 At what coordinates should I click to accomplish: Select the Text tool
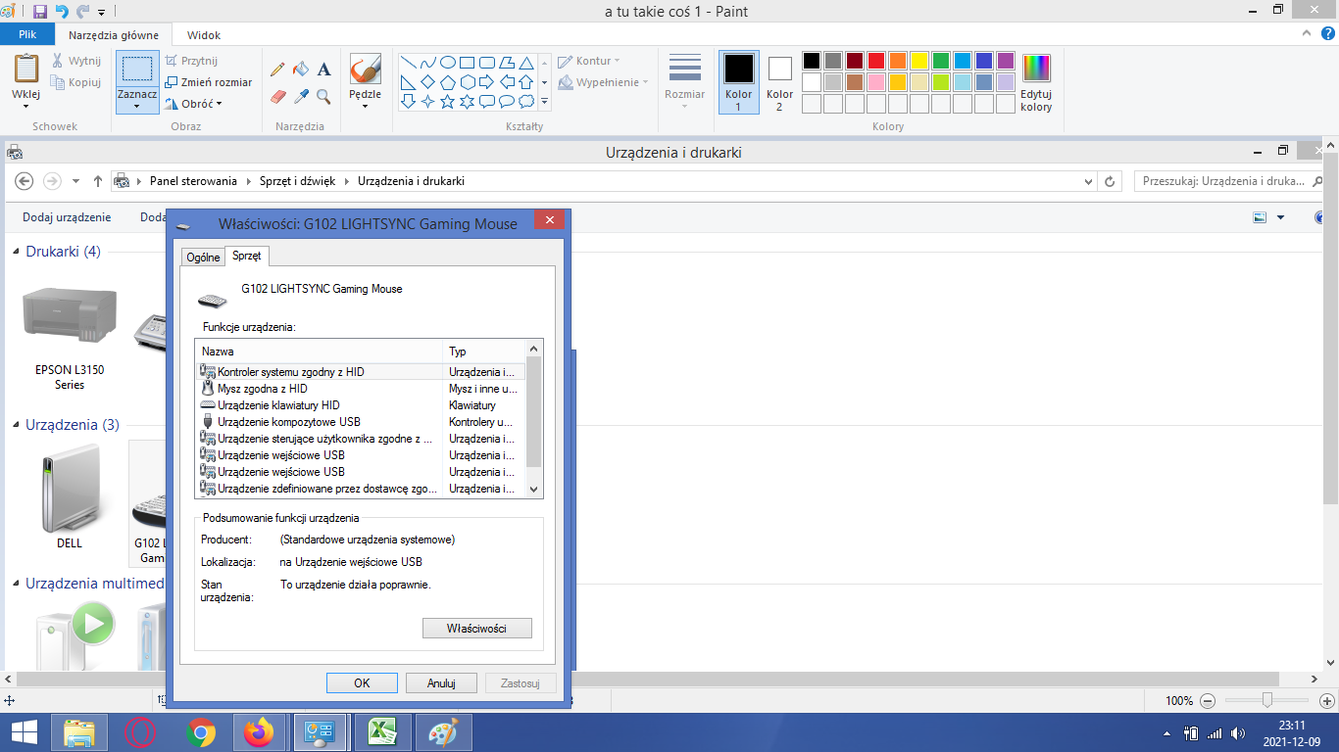tap(324, 70)
